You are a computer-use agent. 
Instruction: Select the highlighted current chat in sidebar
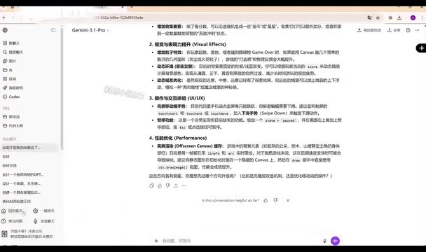point(29,148)
